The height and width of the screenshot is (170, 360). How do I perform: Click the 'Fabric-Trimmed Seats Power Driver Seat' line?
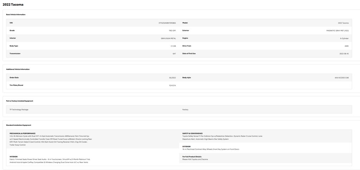click(x=50, y=159)
